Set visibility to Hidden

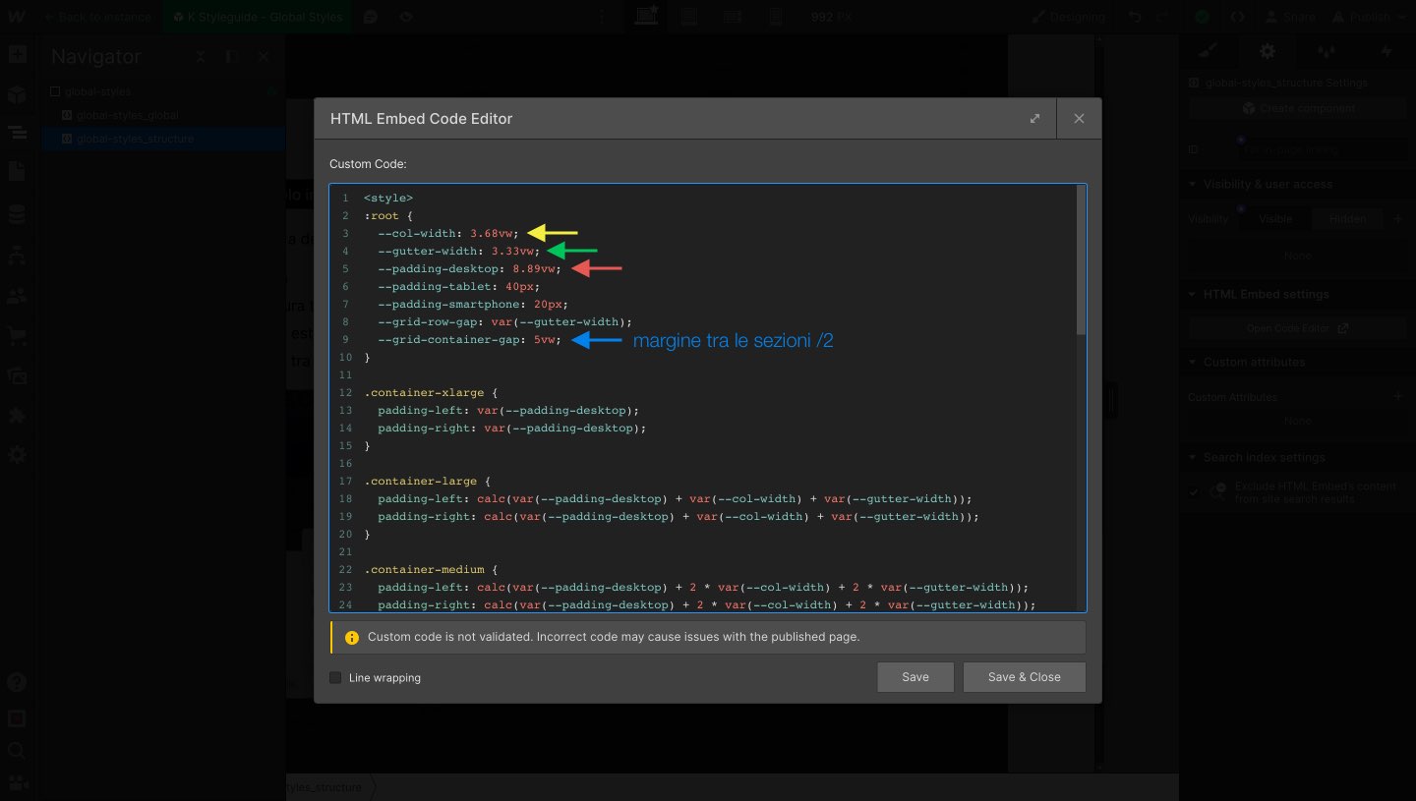coord(1347,219)
